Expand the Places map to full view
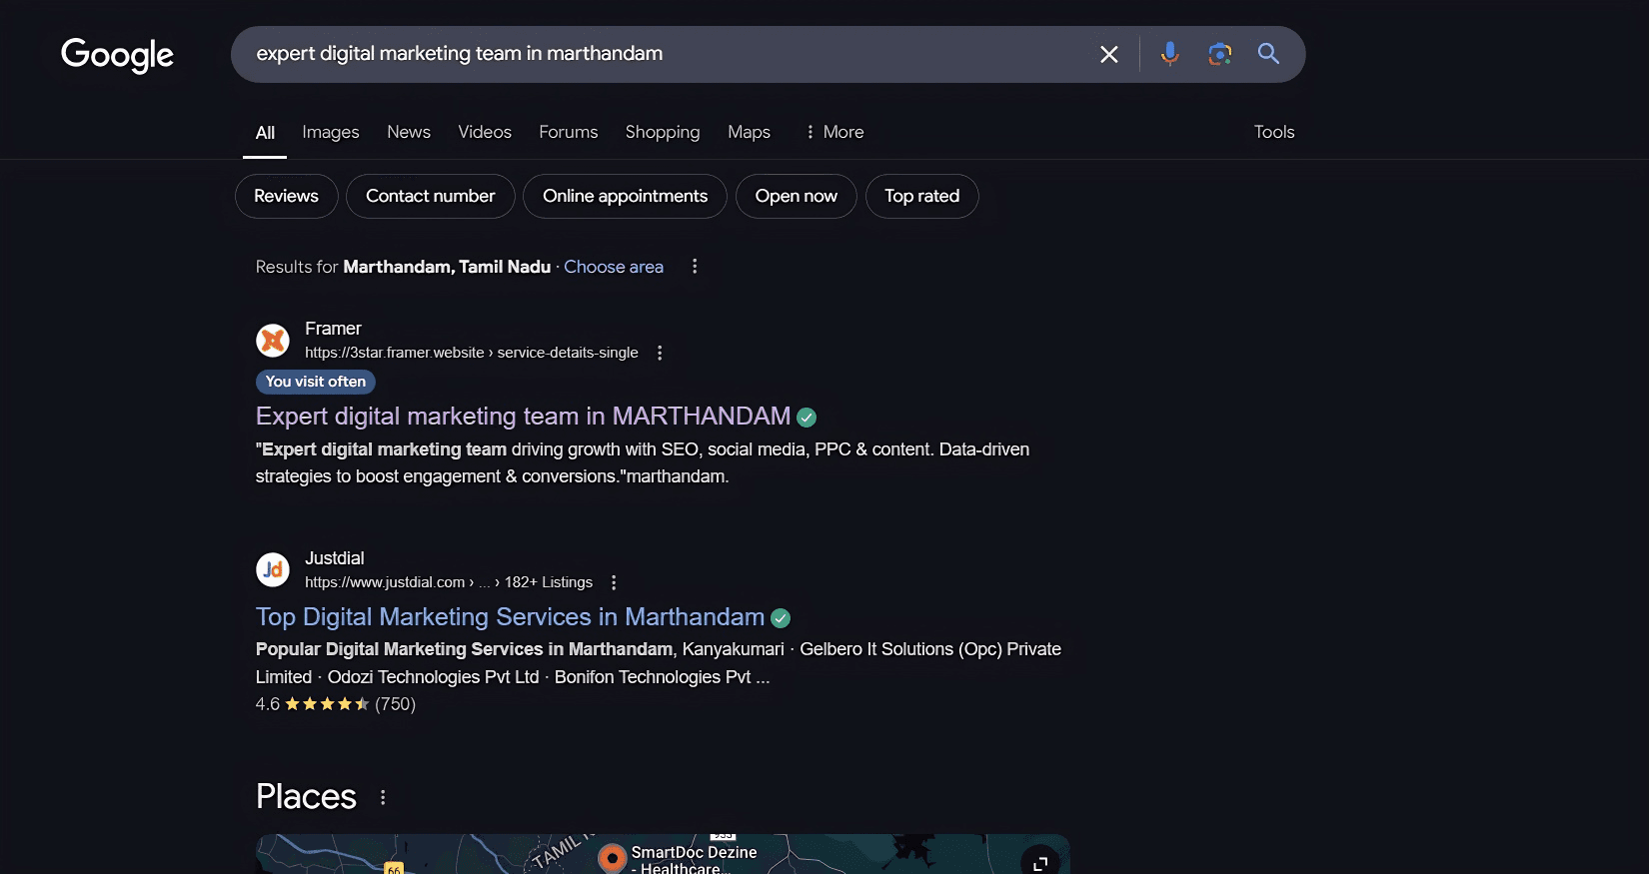The width and height of the screenshot is (1649, 874). (1040, 862)
